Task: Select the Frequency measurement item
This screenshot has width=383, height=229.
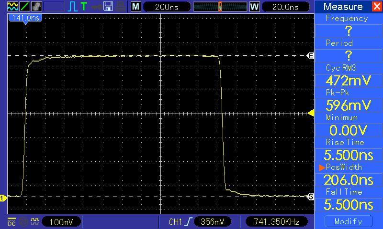Action: [347, 19]
